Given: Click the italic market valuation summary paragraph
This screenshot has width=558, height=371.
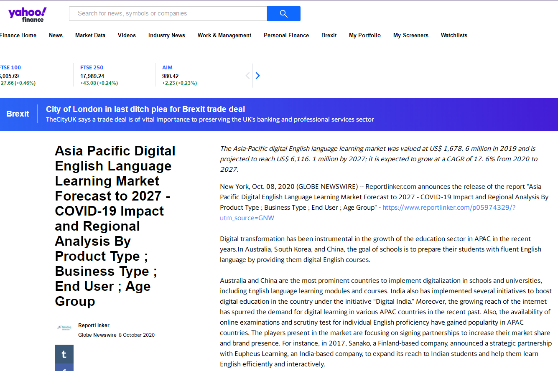Looking at the screenshot, I should click(379, 159).
